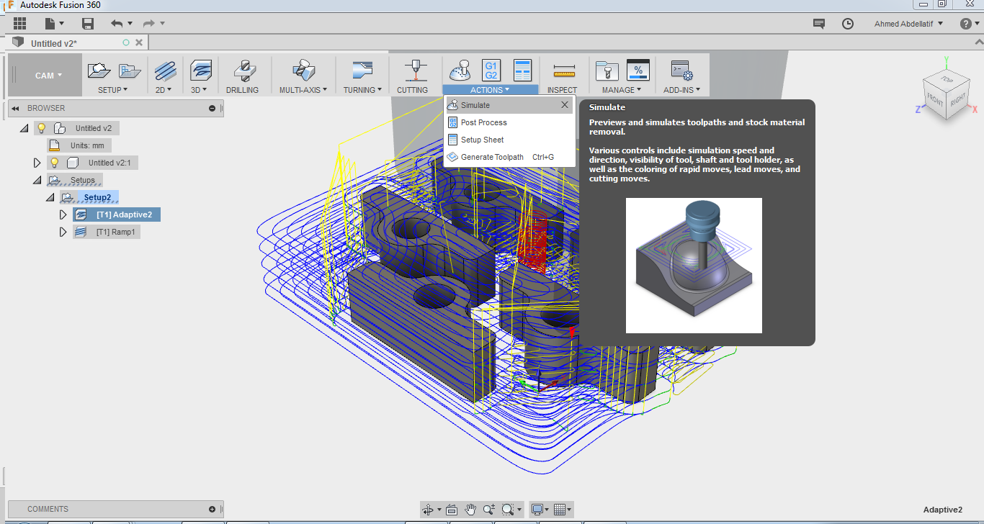Collapse the Untitled v2 root node
The image size is (984, 524).
point(24,128)
